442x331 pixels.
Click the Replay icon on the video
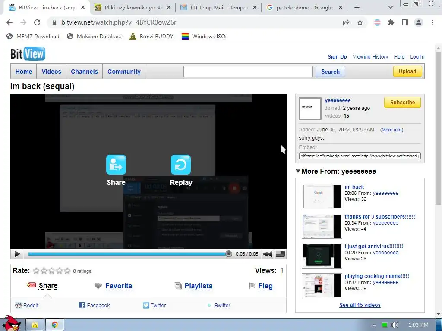181,165
